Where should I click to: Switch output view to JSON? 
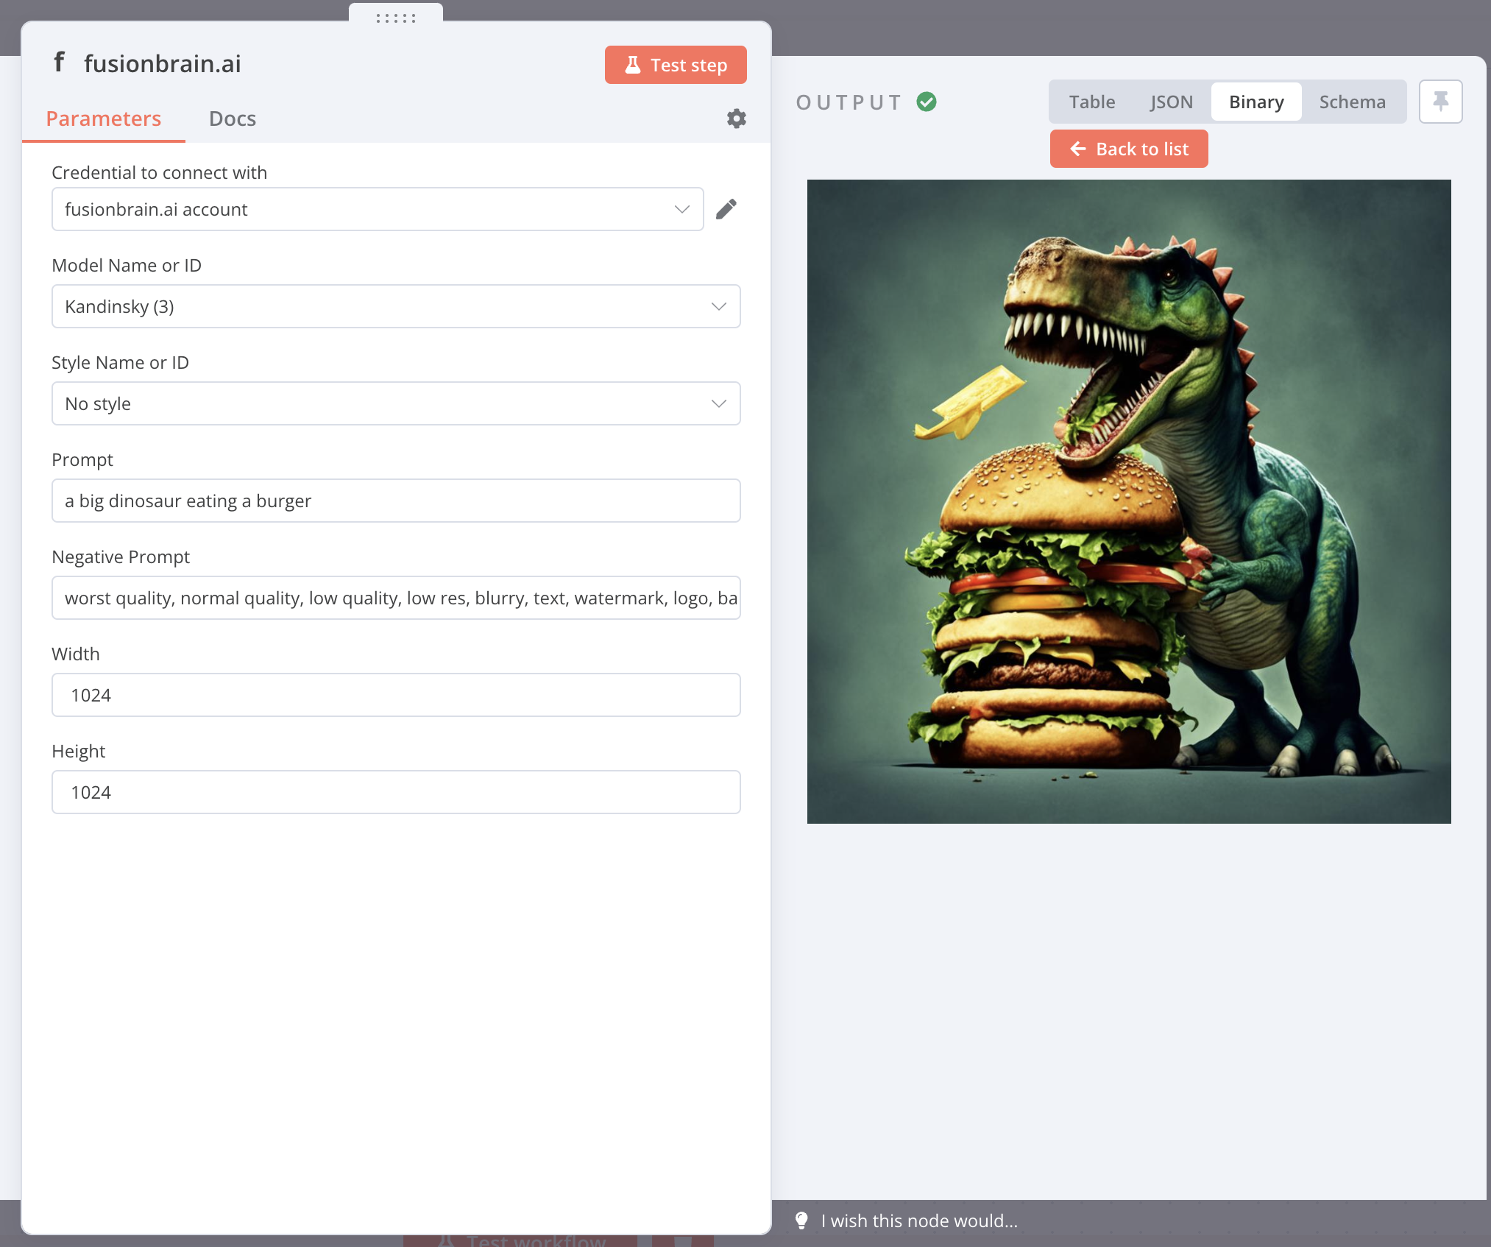click(1171, 102)
